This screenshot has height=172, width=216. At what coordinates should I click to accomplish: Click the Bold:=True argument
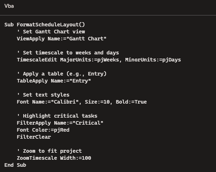[x=131, y=102]
